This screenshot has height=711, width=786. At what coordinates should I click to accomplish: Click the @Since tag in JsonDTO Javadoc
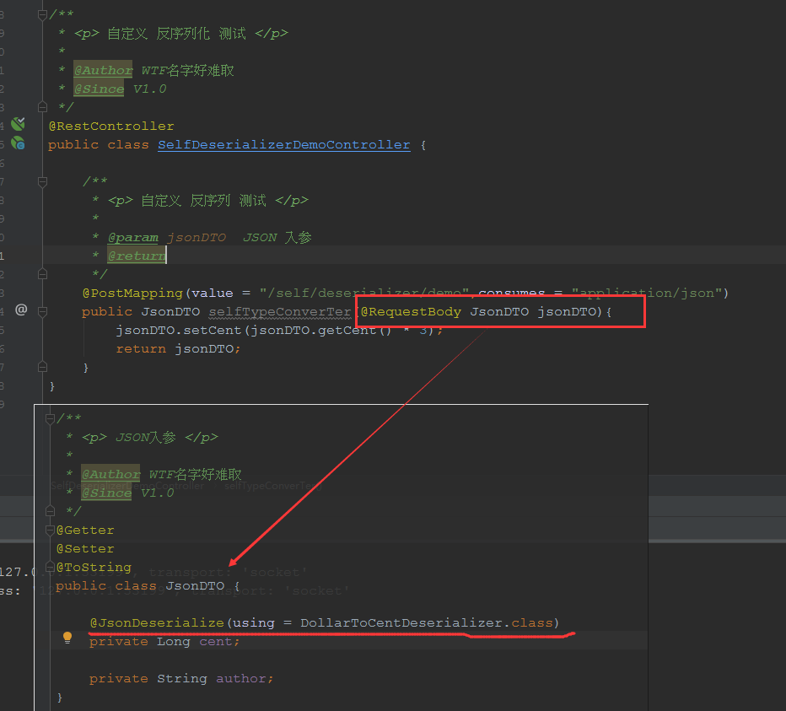[x=106, y=493]
